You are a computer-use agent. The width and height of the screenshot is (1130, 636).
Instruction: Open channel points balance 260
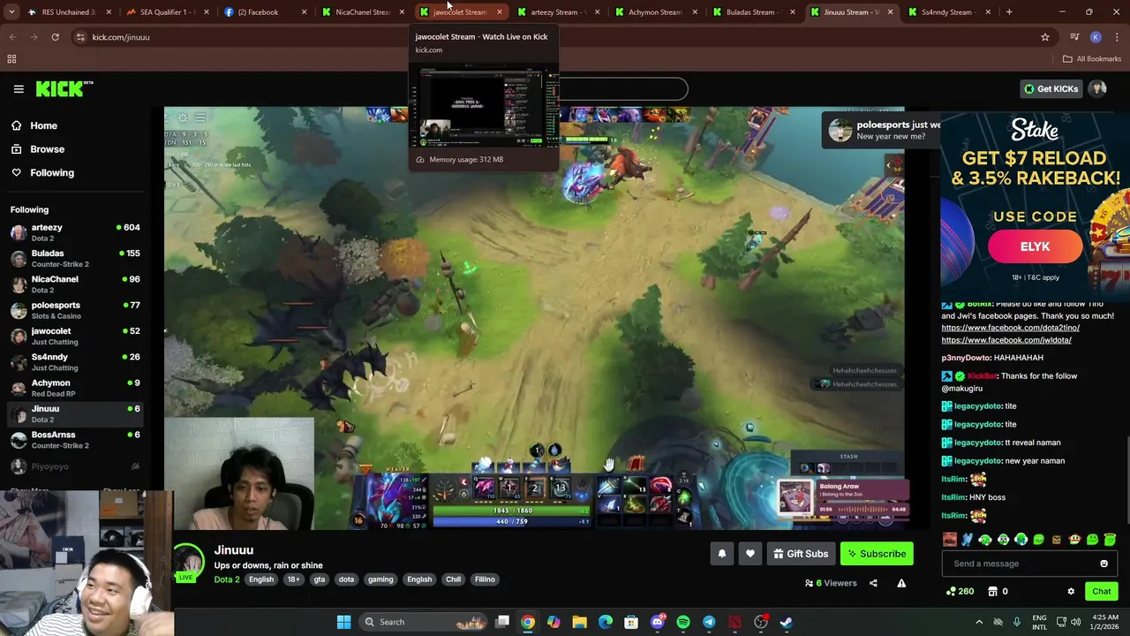(960, 591)
